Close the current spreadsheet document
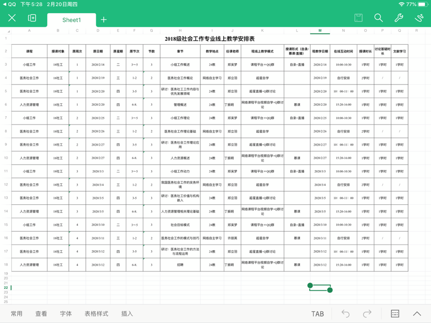The width and height of the screenshot is (431, 323). [12, 18]
